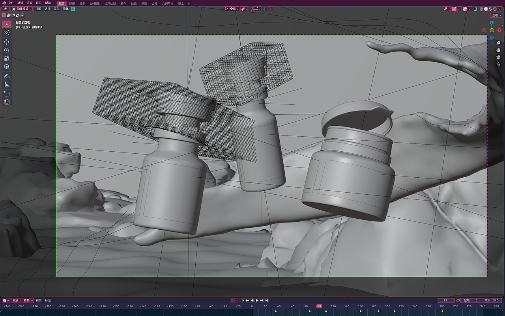Switch to 几何节点 workspace tab
This screenshot has width=505, height=316.
[x=168, y=3]
